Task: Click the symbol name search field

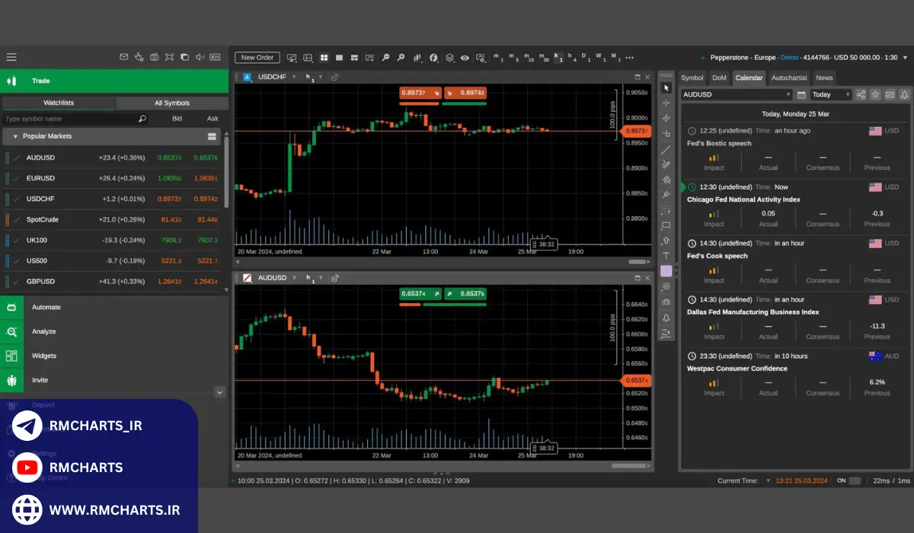Action: click(x=69, y=119)
